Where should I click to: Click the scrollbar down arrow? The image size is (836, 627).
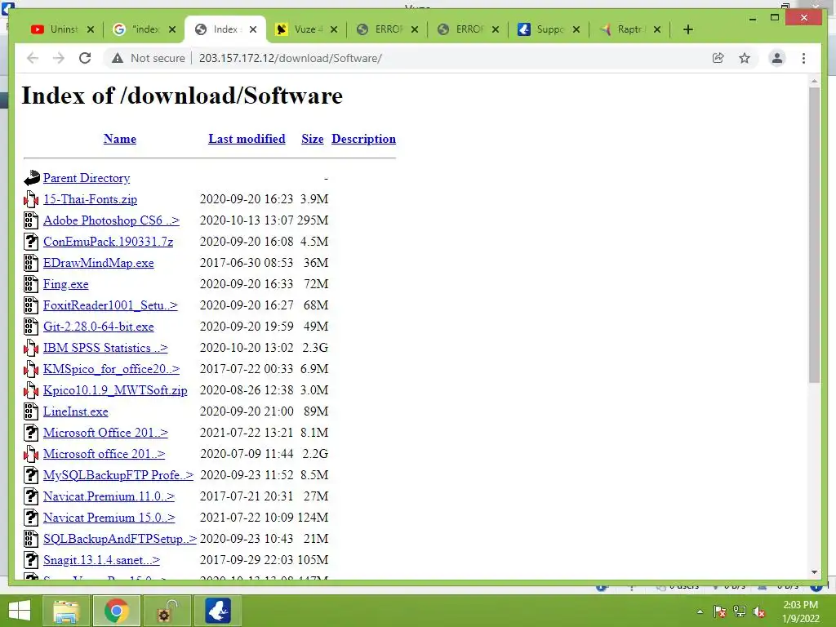coord(814,572)
